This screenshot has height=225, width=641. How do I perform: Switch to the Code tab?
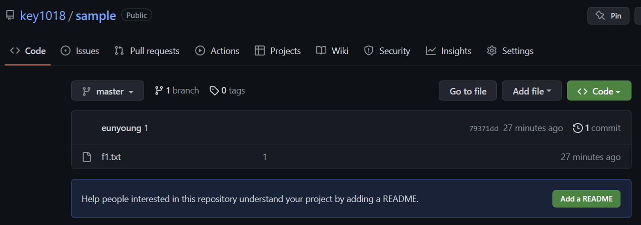click(28, 51)
